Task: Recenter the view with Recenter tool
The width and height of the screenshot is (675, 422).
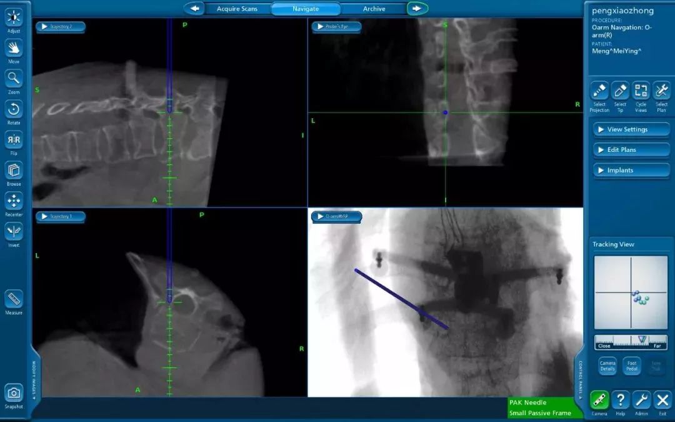Action: 14,201
